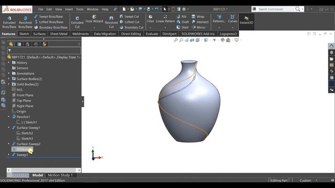335x188 pixels.
Task: Open the ConfigurationManager tab
Action: (28, 44)
